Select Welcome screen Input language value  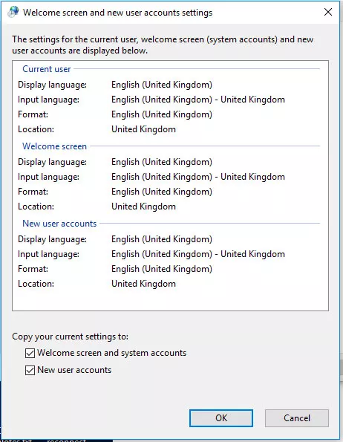pyautogui.click(x=198, y=177)
